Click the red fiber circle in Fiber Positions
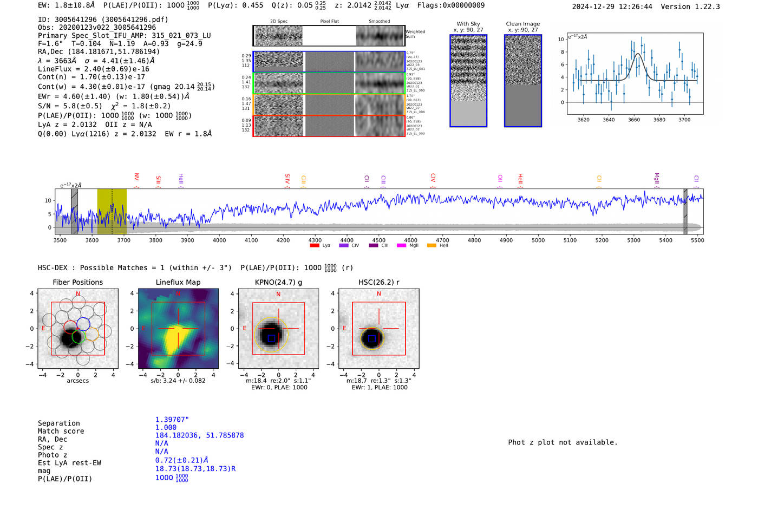The height and width of the screenshot is (516, 758). [x=70, y=327]
